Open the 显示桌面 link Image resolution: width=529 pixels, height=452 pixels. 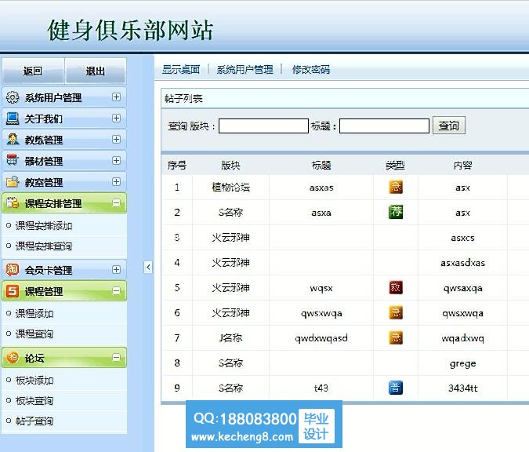(x=181, y=69)
